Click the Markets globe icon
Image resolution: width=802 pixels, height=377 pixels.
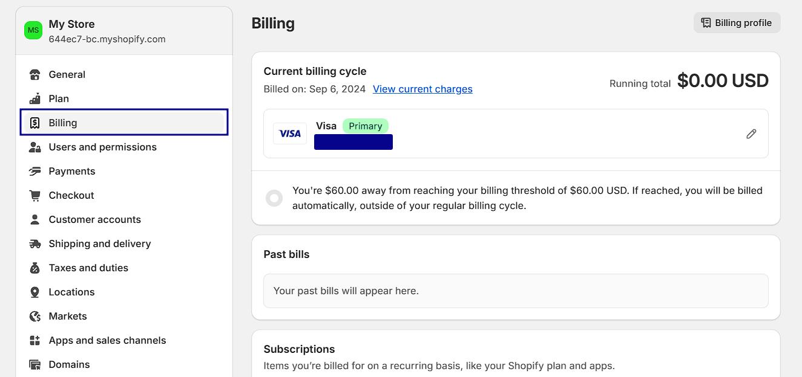click(x=35, y=316)
